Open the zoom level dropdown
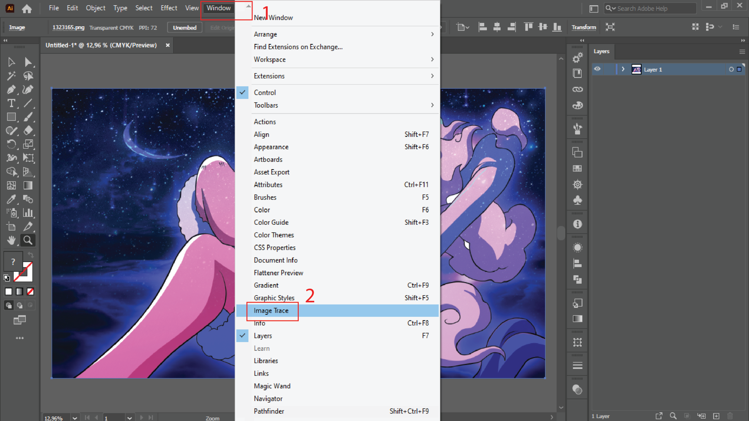The image size is (749, 421). (75, 418)
